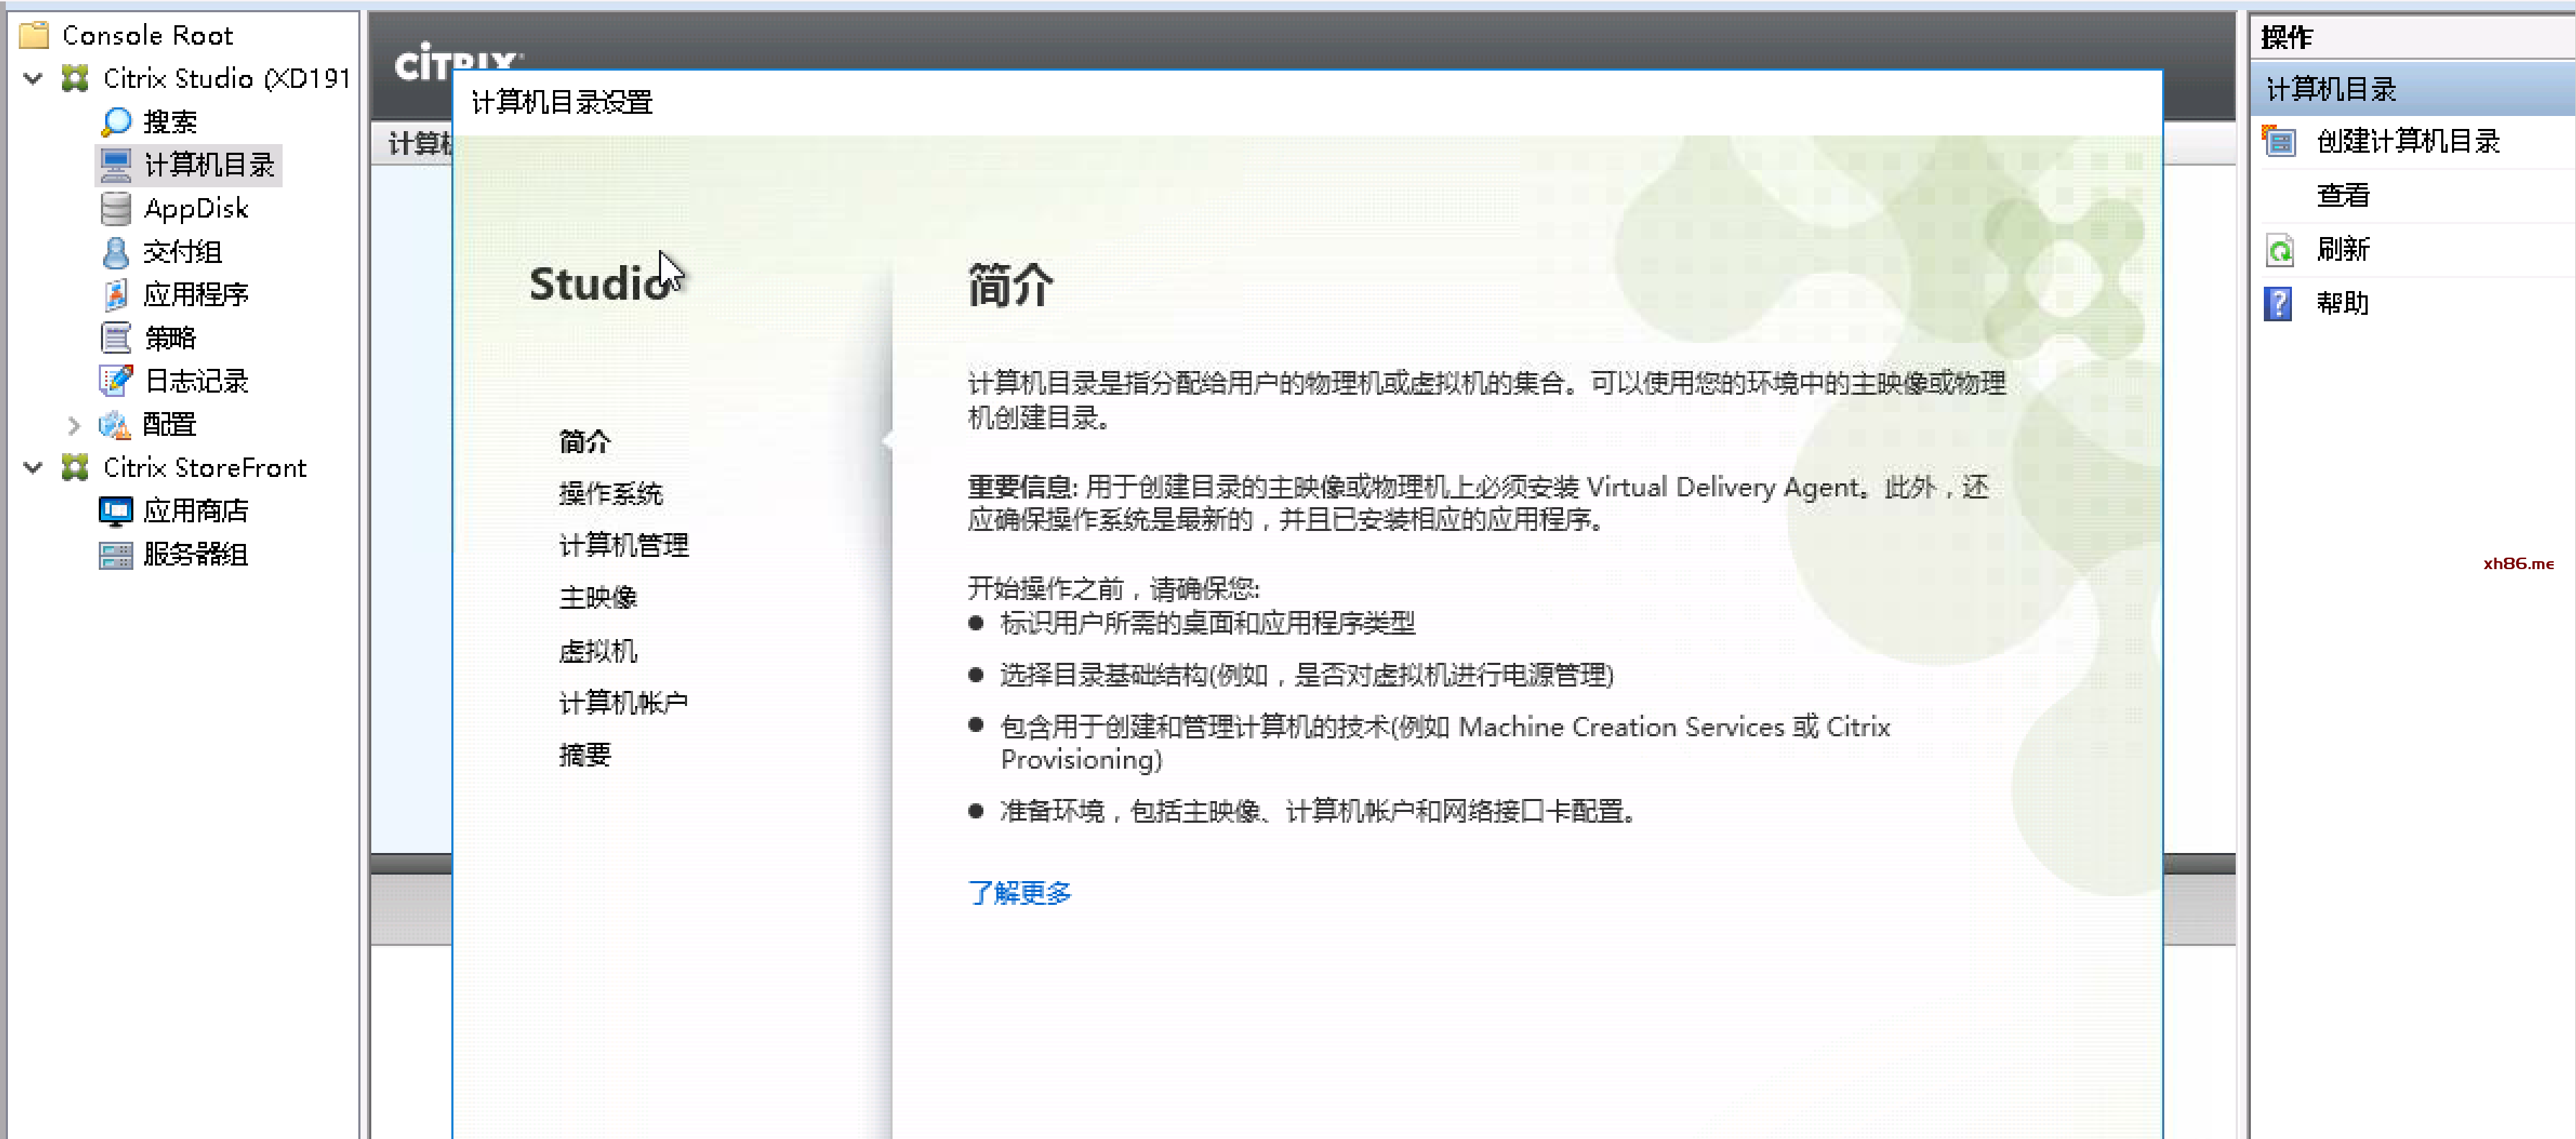
Task: Click the applications (应用程序) icon
Action: (116, 295)
